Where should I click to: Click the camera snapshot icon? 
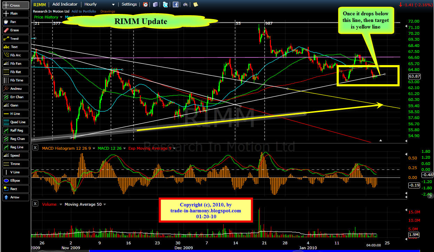coord(186,5)
